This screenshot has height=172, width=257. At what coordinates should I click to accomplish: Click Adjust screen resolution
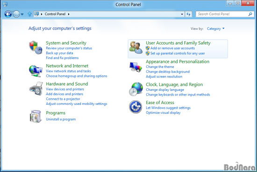164,77
